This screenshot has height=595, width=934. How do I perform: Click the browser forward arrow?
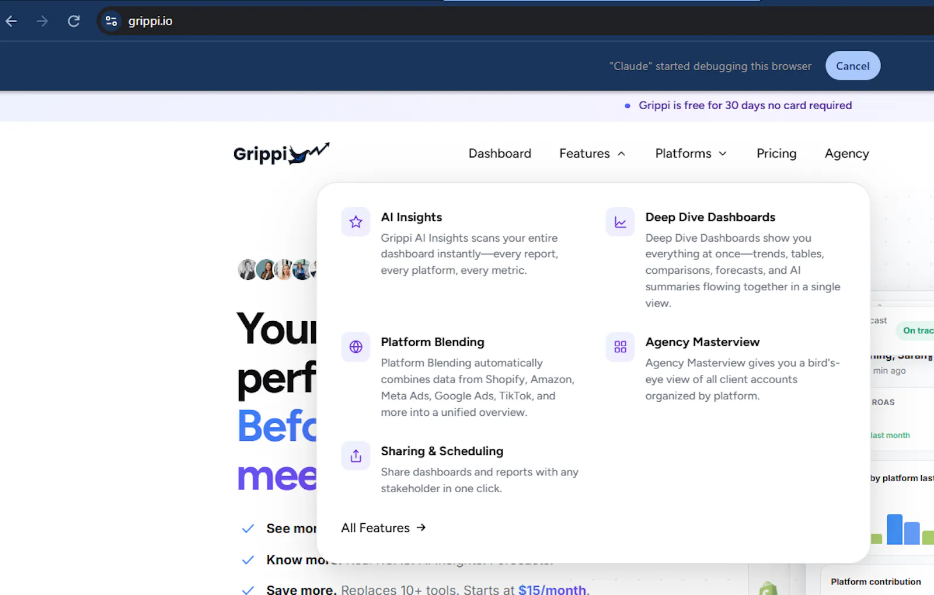pos(42,22)
